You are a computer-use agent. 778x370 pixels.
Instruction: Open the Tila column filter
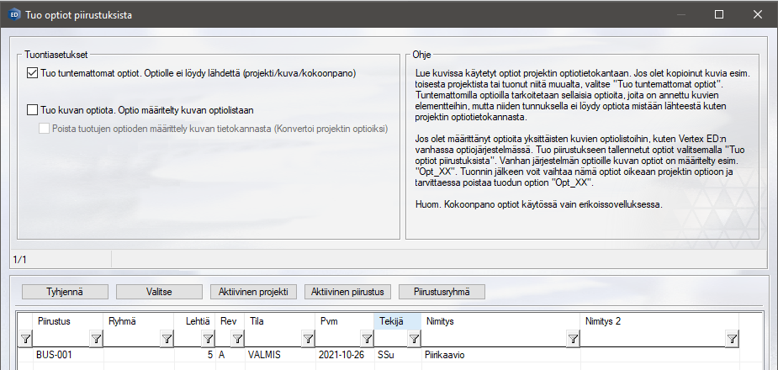(x=308, y=338)
